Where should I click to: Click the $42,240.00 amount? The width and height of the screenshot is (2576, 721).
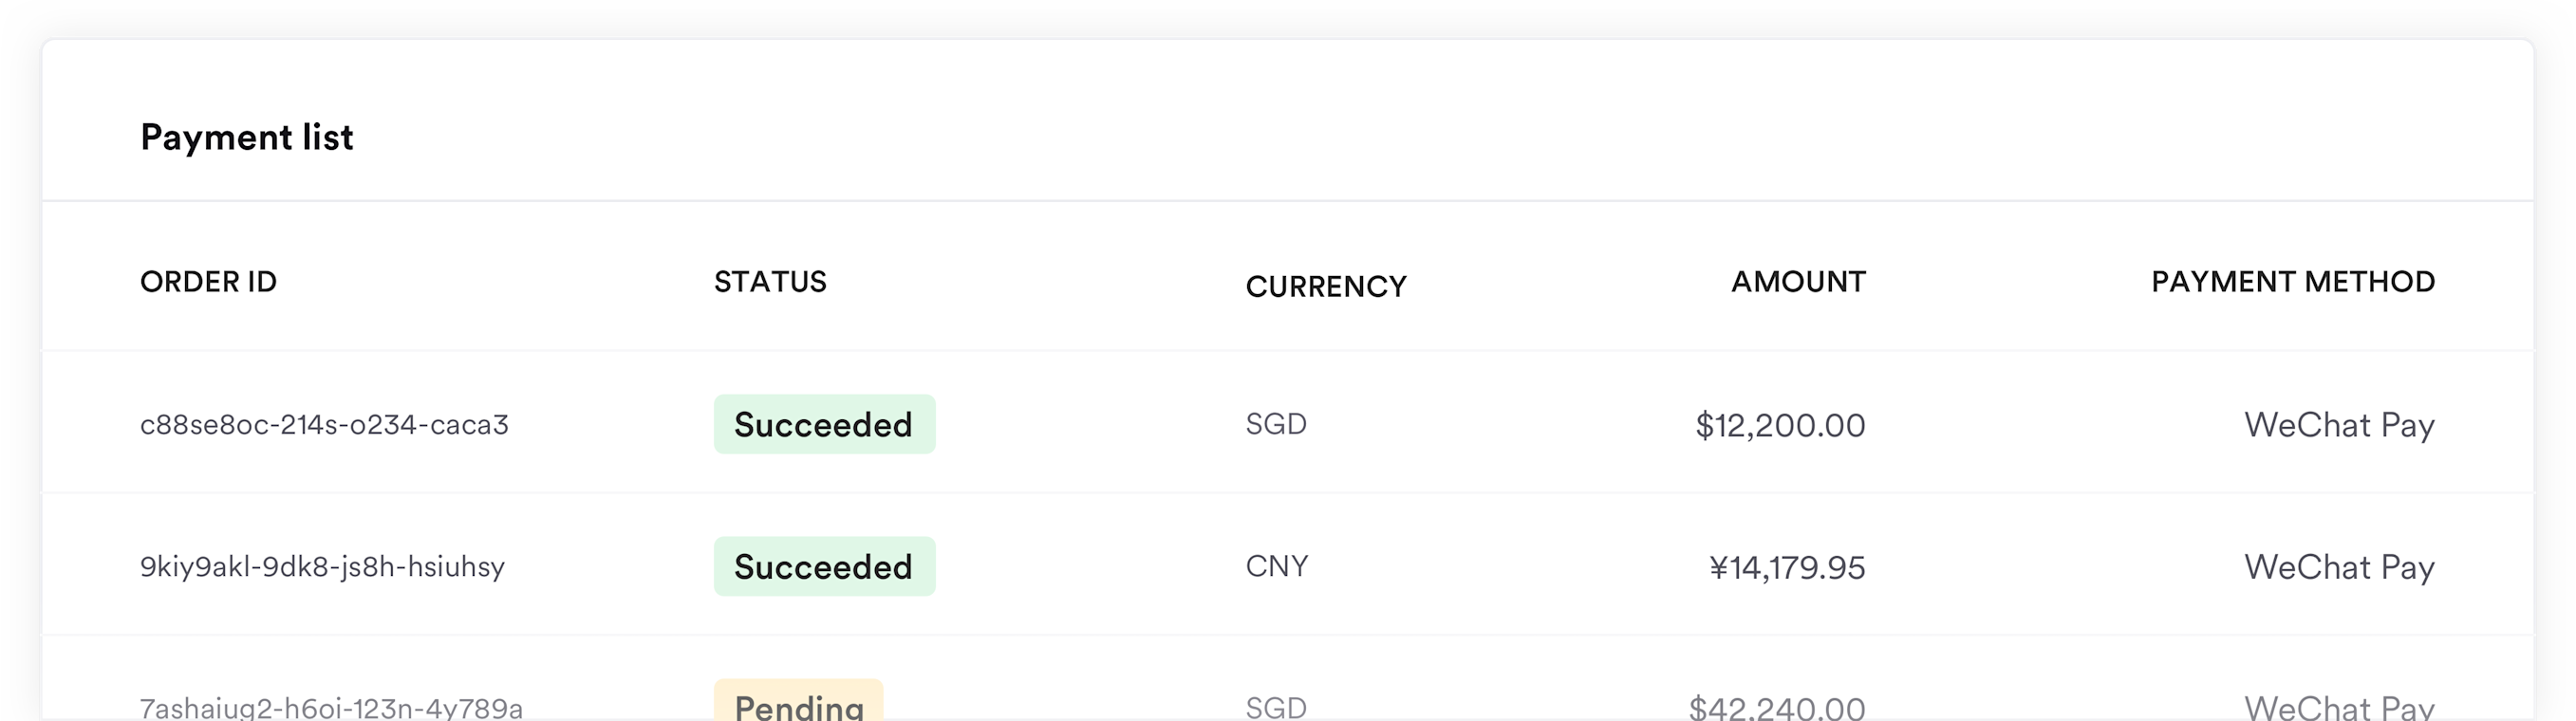point(1777,707)
